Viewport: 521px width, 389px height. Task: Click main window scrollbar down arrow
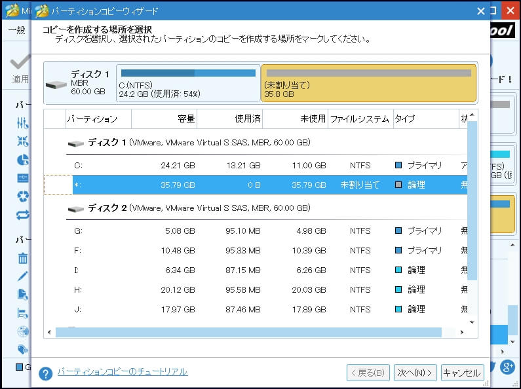pos(512,342)
